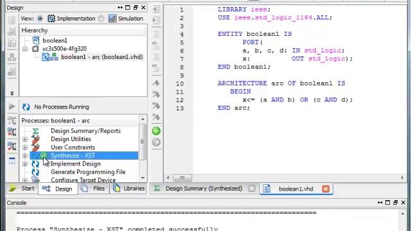Click the gray Forward navigation arrow
Screen dimensions: 411x231
[156, 142]
